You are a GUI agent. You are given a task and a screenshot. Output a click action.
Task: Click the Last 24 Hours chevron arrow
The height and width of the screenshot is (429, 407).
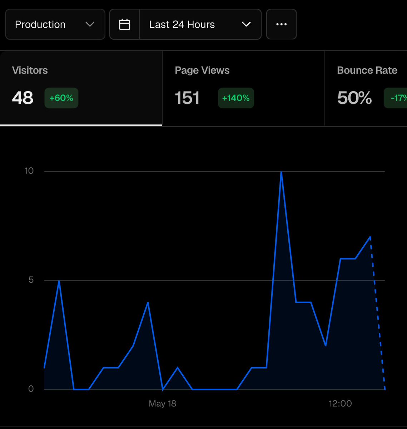coord(246,24)
